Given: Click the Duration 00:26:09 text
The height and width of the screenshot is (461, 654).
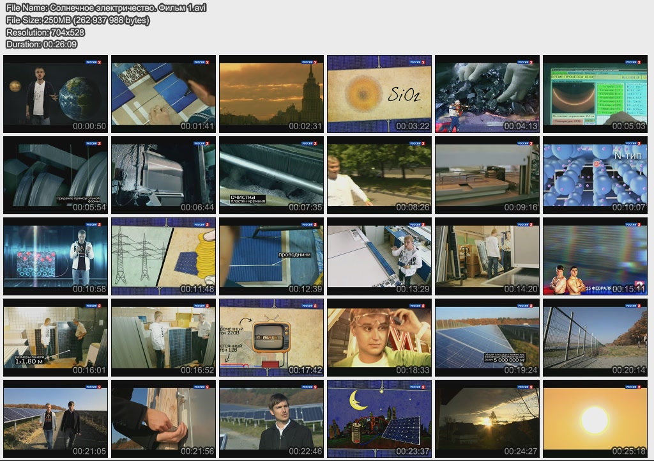Looking at the screenshot, I should coord(42,44).
